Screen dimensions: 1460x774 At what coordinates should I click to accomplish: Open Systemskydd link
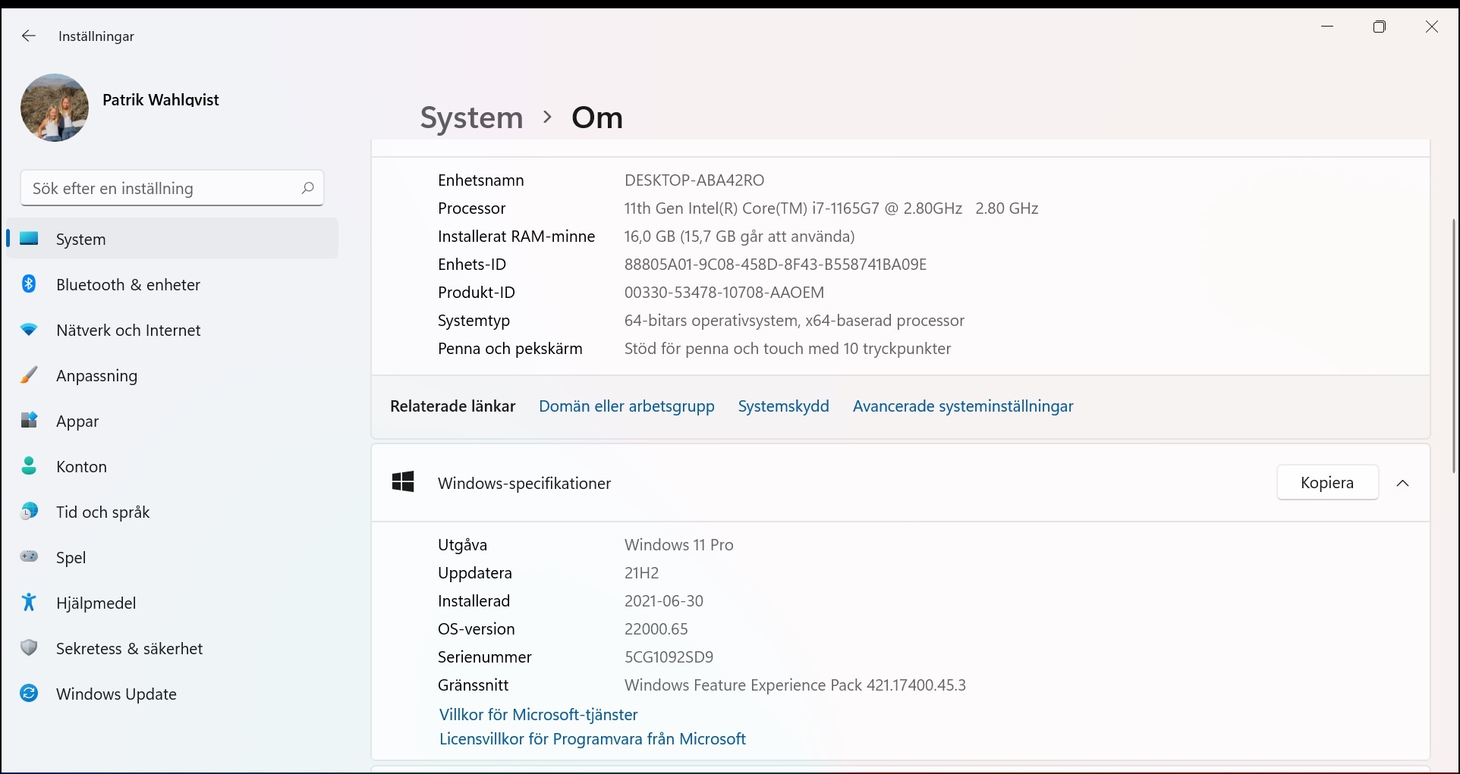click(784, 406)
